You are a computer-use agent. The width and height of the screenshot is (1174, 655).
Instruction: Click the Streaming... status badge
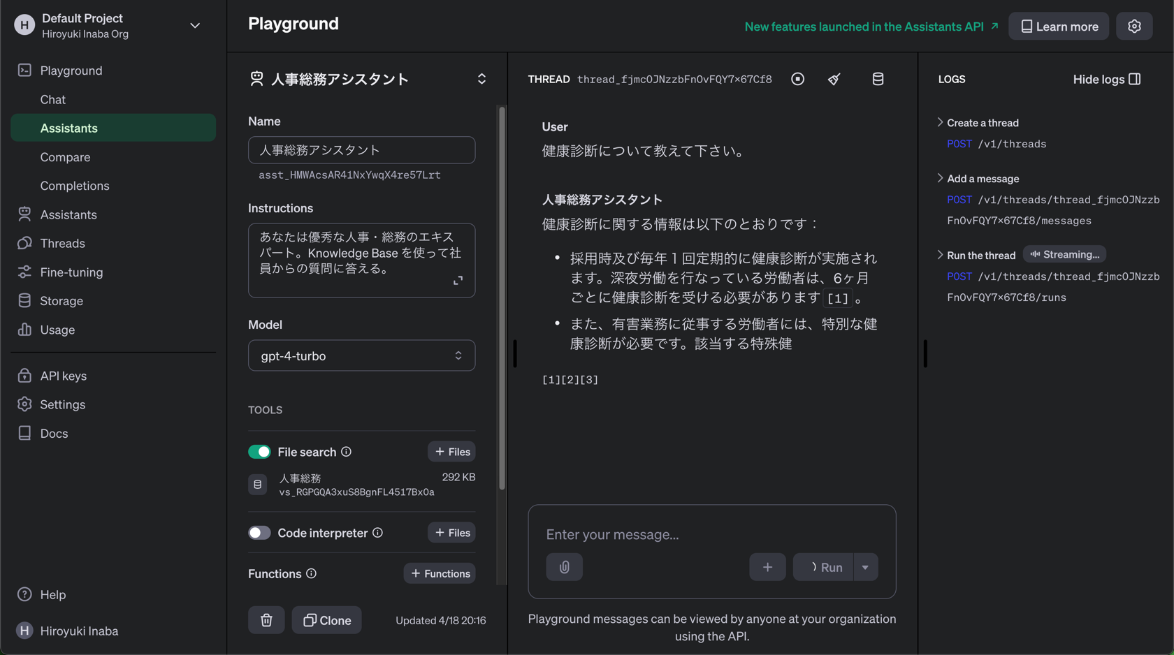(1064, 254)
